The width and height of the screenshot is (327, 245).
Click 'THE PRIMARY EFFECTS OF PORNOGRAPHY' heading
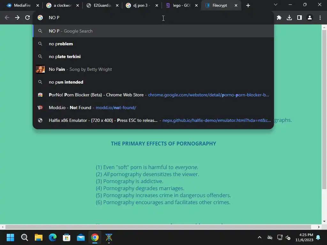point(163,144)
